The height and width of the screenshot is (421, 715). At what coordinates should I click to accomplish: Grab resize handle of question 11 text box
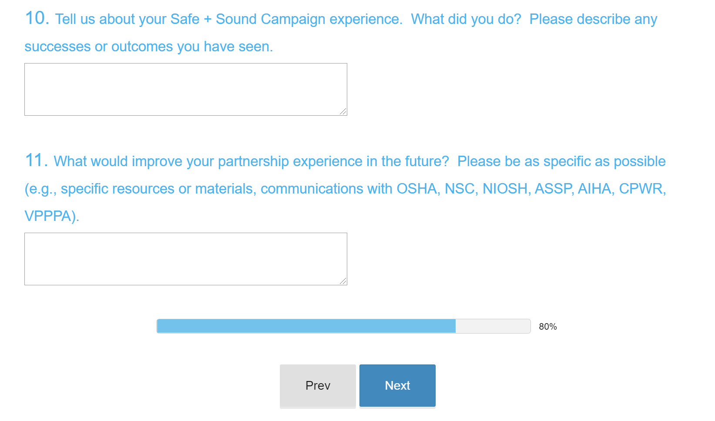point(343,281)
